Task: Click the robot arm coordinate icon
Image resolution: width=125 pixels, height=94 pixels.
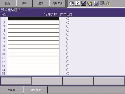Action: coord(78,4)
